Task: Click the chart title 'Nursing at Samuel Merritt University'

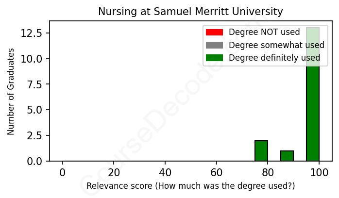Action: pyautogui.click(x=190, y=11)
